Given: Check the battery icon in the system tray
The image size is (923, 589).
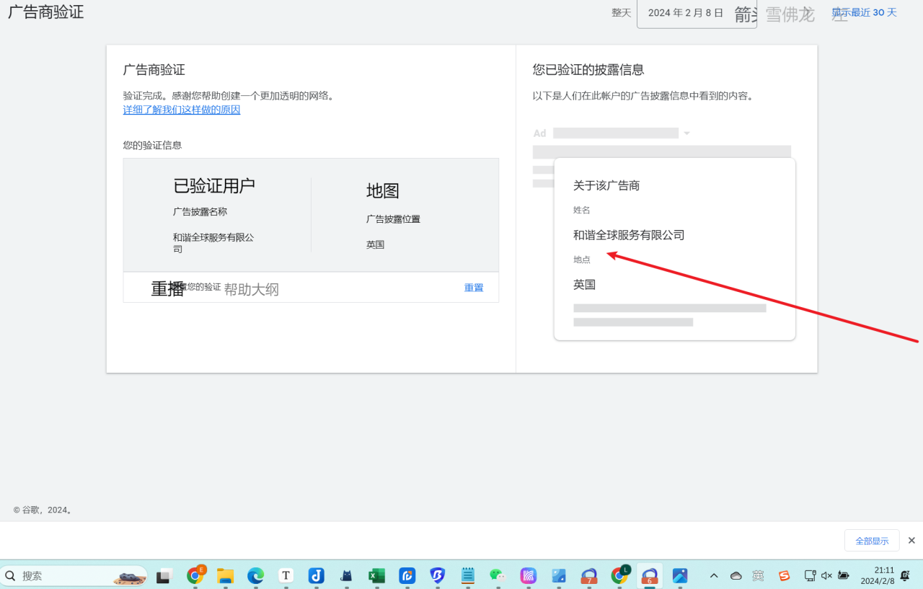Looking at the screenshot, I should (x=843, y=575).
